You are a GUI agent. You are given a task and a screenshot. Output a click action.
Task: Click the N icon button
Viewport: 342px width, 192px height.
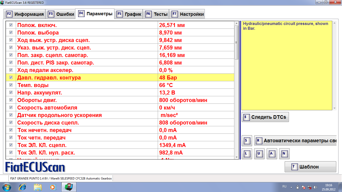[284, 154]
